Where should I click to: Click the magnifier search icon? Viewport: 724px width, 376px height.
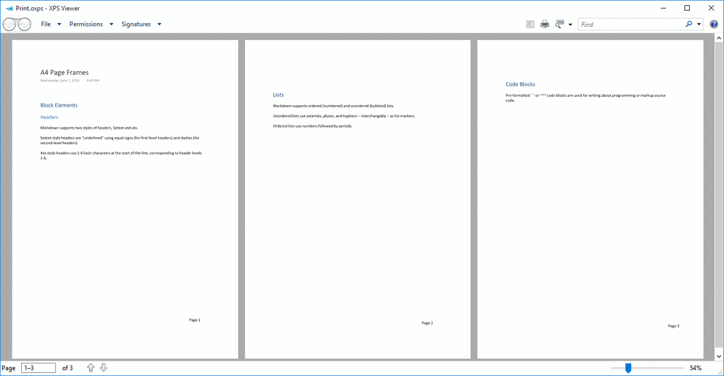(x=689, y=24)
